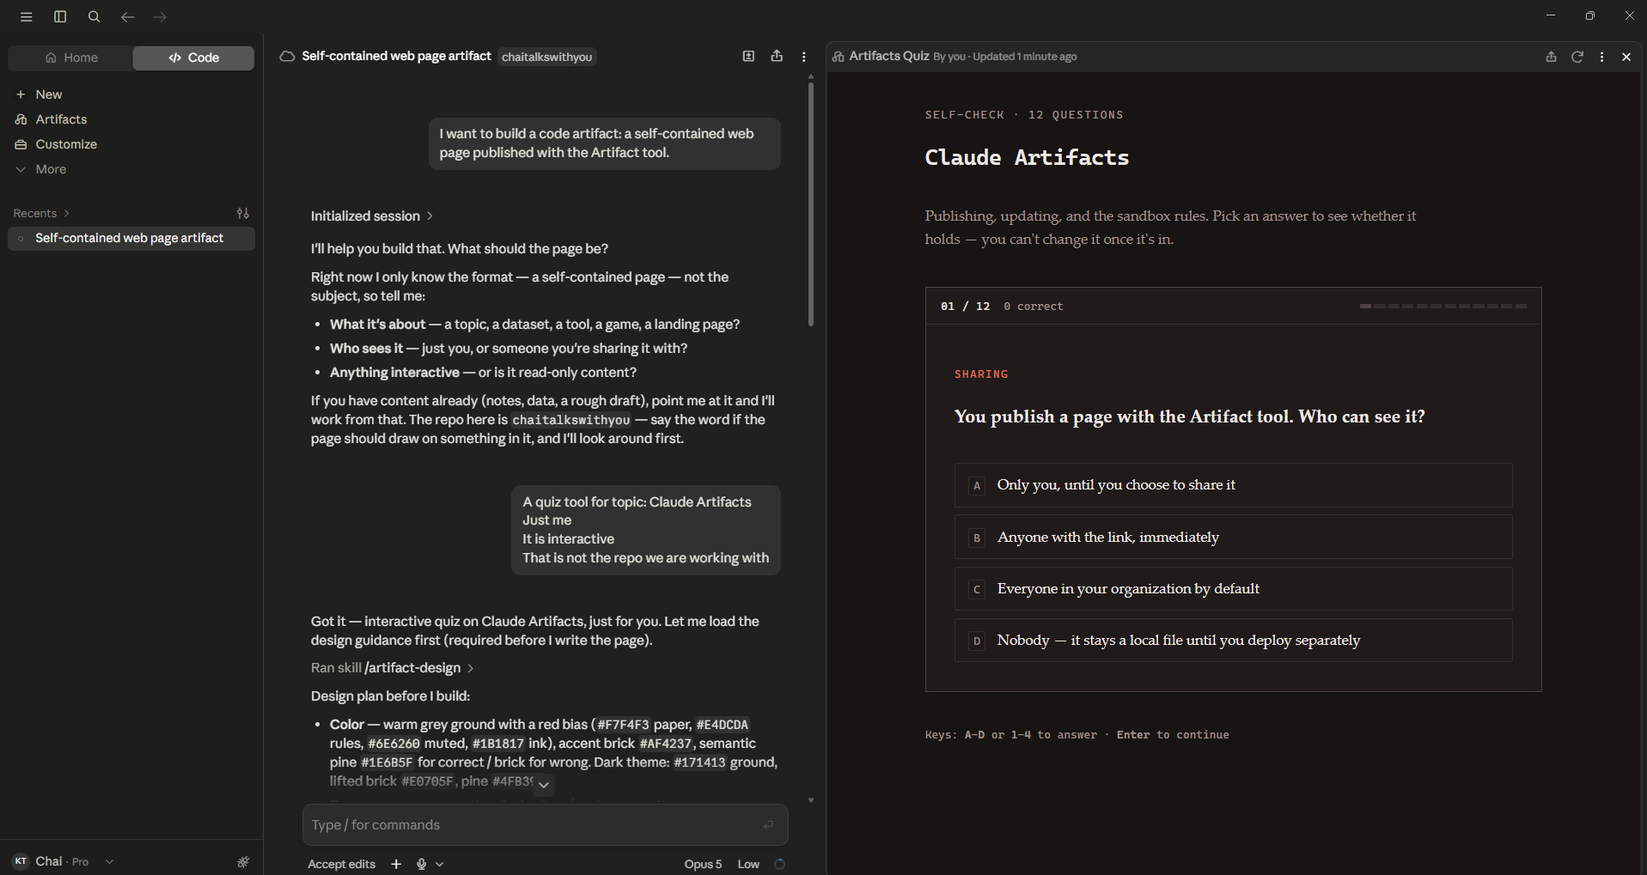The width and height of the screenshot is (1647, 875).
Task: Choose answer B 'Anyone with the link'
Action: coord(1233,538)
